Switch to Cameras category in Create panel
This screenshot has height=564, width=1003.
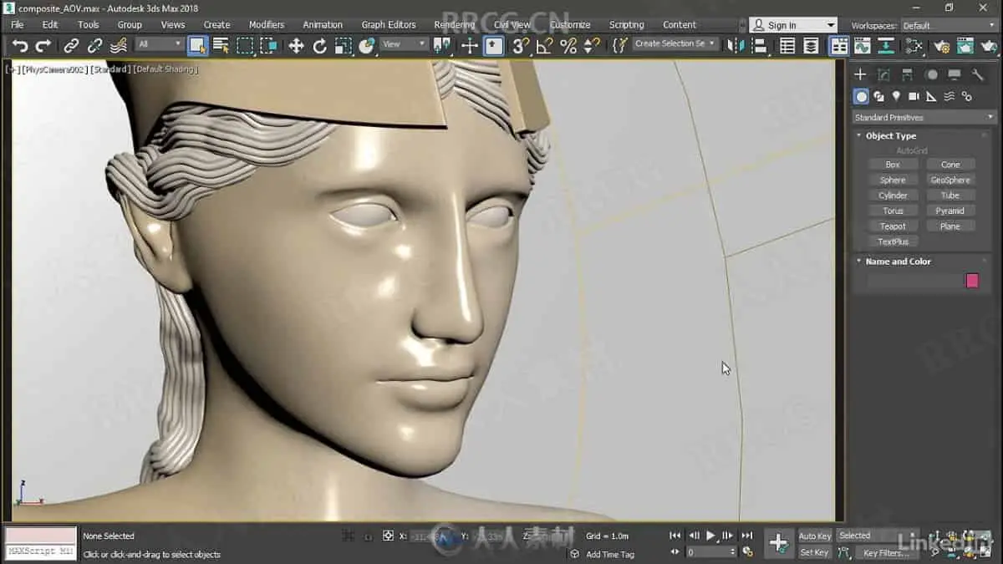coord(914,97)
